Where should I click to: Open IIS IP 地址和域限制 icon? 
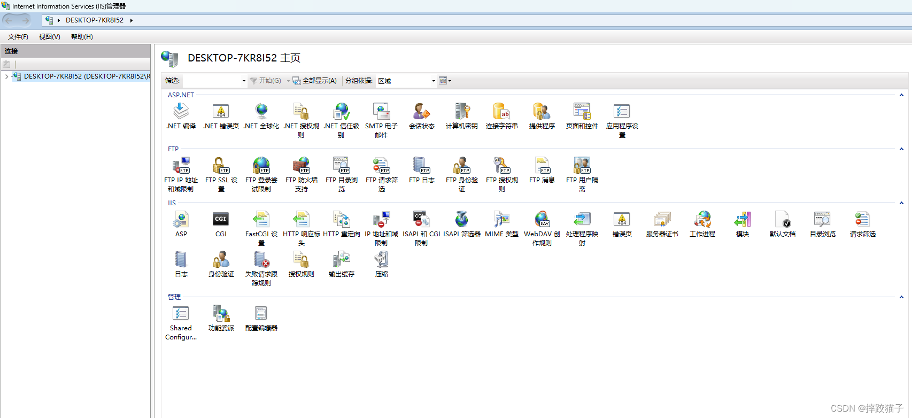point(381,228)
